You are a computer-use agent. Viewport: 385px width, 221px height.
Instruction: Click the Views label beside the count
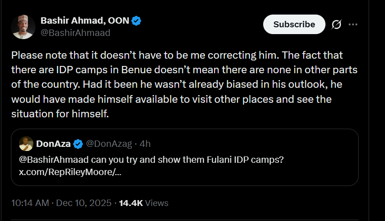[x=157, y=203]
